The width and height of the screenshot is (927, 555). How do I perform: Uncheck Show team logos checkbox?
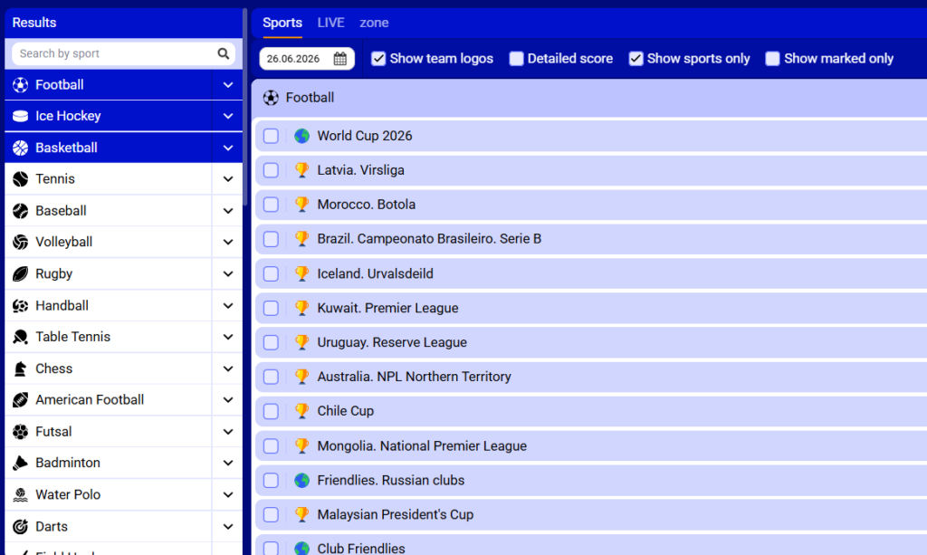point(378,59)
